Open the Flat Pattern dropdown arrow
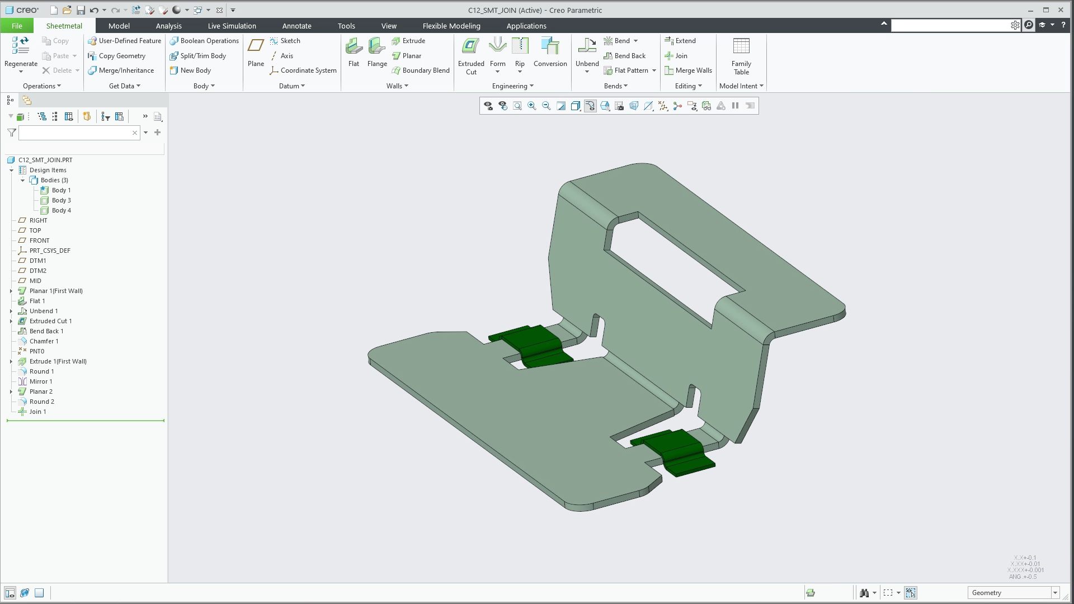1074x604 pixels. coord(654,70)
